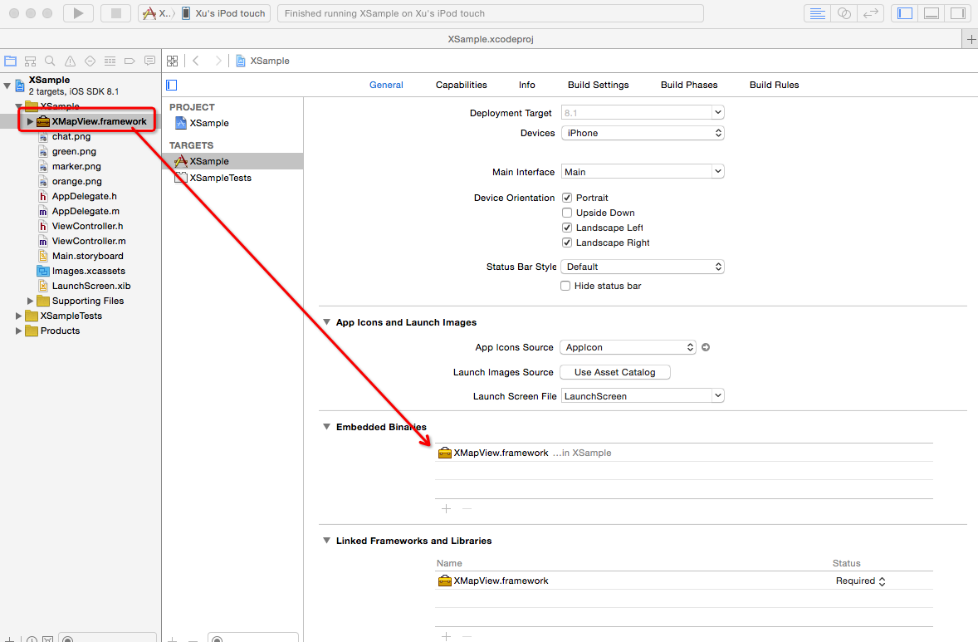This screenshot has height=642, width=978.
Task: Expand the Supporting Files folder
Action: (31, 301)
